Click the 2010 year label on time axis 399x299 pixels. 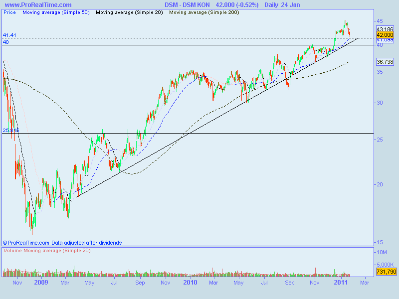click(x=190, y=283)
